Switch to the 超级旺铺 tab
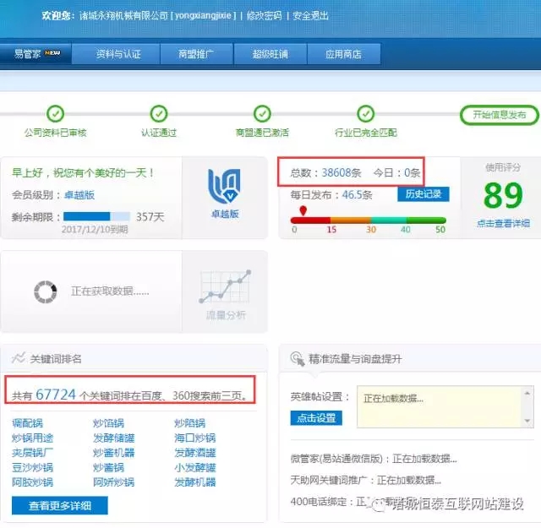The height and width of the screenshot is (528, 541). tap(270, 54)
